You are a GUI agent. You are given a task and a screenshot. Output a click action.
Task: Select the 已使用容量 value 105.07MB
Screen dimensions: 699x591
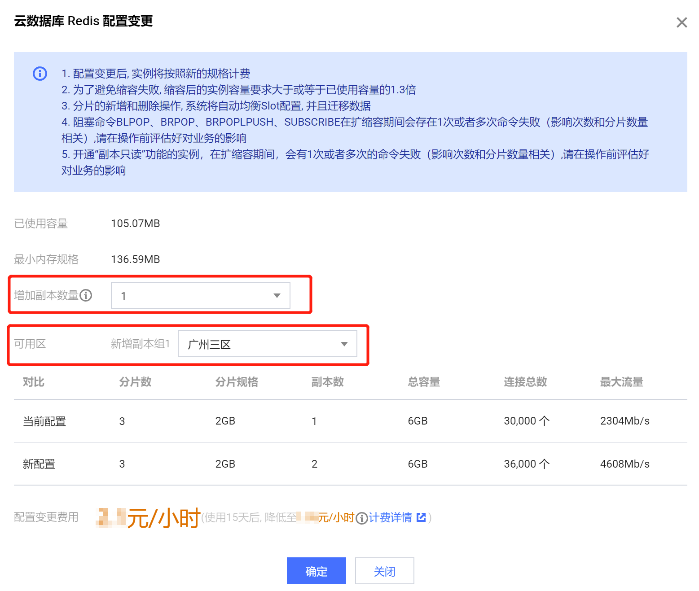click(136, 223)
